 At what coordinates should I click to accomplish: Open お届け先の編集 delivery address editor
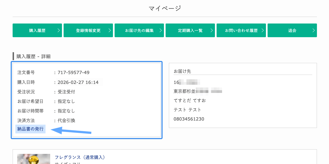[x=139, y=30]
